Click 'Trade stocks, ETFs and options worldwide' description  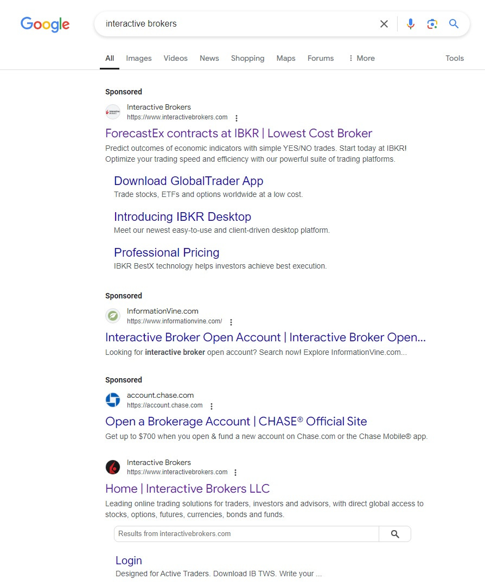pos(208,195)
